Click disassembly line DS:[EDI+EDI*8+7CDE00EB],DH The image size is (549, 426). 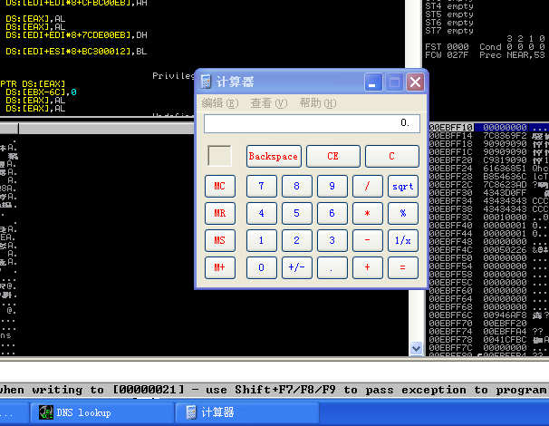pyautogui.click(x=76, y=35)
